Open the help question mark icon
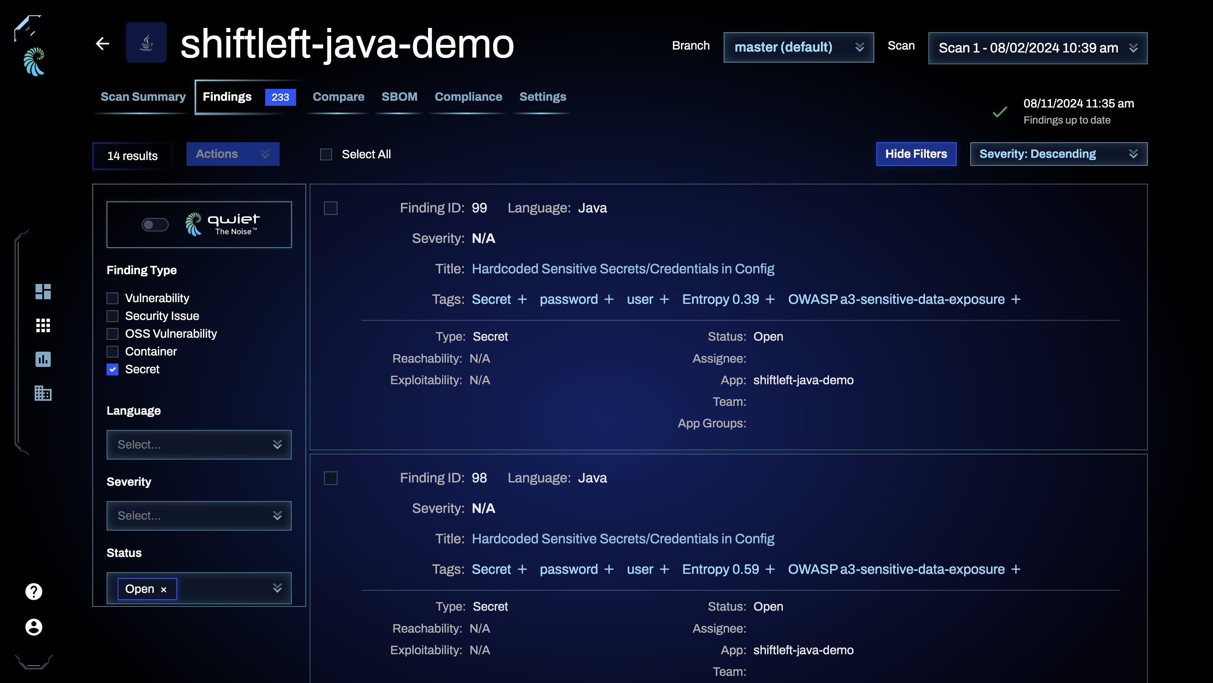1213x683 pixels. coord(33,592)
